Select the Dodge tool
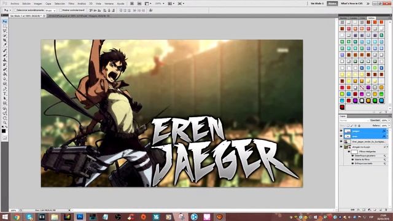 4,84
